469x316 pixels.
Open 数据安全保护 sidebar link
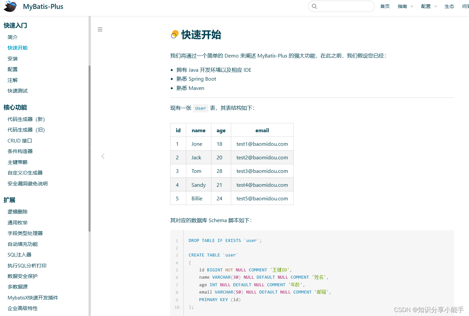(x=22, y=276)
